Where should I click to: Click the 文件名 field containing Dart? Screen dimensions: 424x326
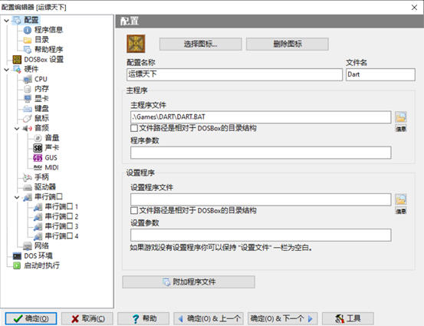380,74
